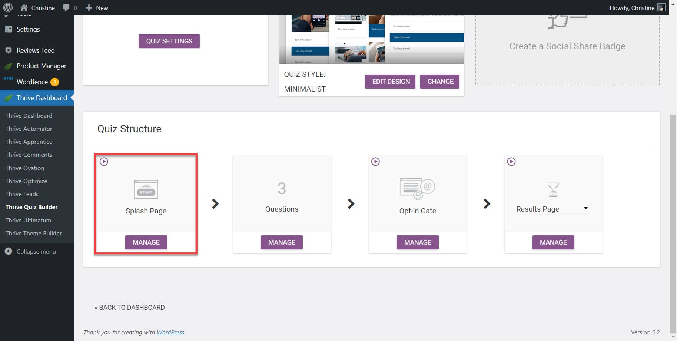
Task: Click the Collapse menu arrow icon
Action: pyautogui.click(x=9, y=251)
